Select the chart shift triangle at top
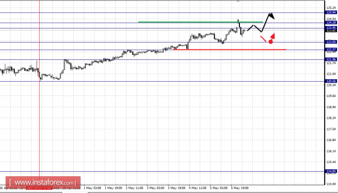The width and height of the screenshot is (338, 193). coord(238,2)
